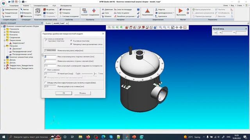Image resolution: width=250 pixels, height=140 pixels.
Task: Select the 3-узловые пластины radio button
Action: 46,41
